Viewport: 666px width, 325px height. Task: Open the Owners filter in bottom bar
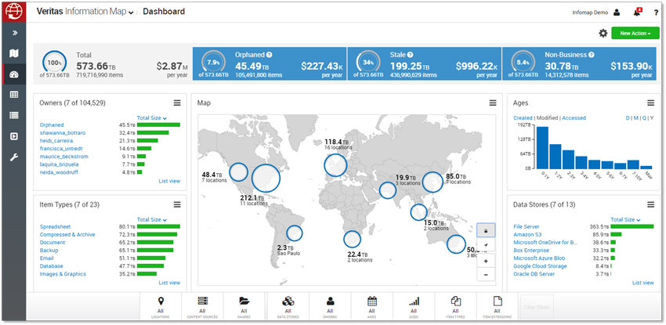pos(330,307)
